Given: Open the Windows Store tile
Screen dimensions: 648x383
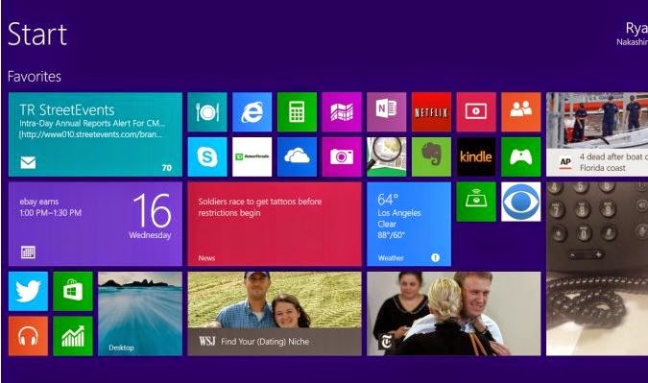Looking at the screenshot, I should (x=73, y=291).
